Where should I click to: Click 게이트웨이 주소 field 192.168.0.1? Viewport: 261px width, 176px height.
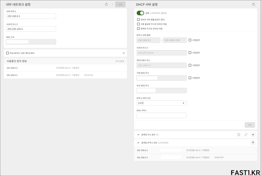coord(162,65)
